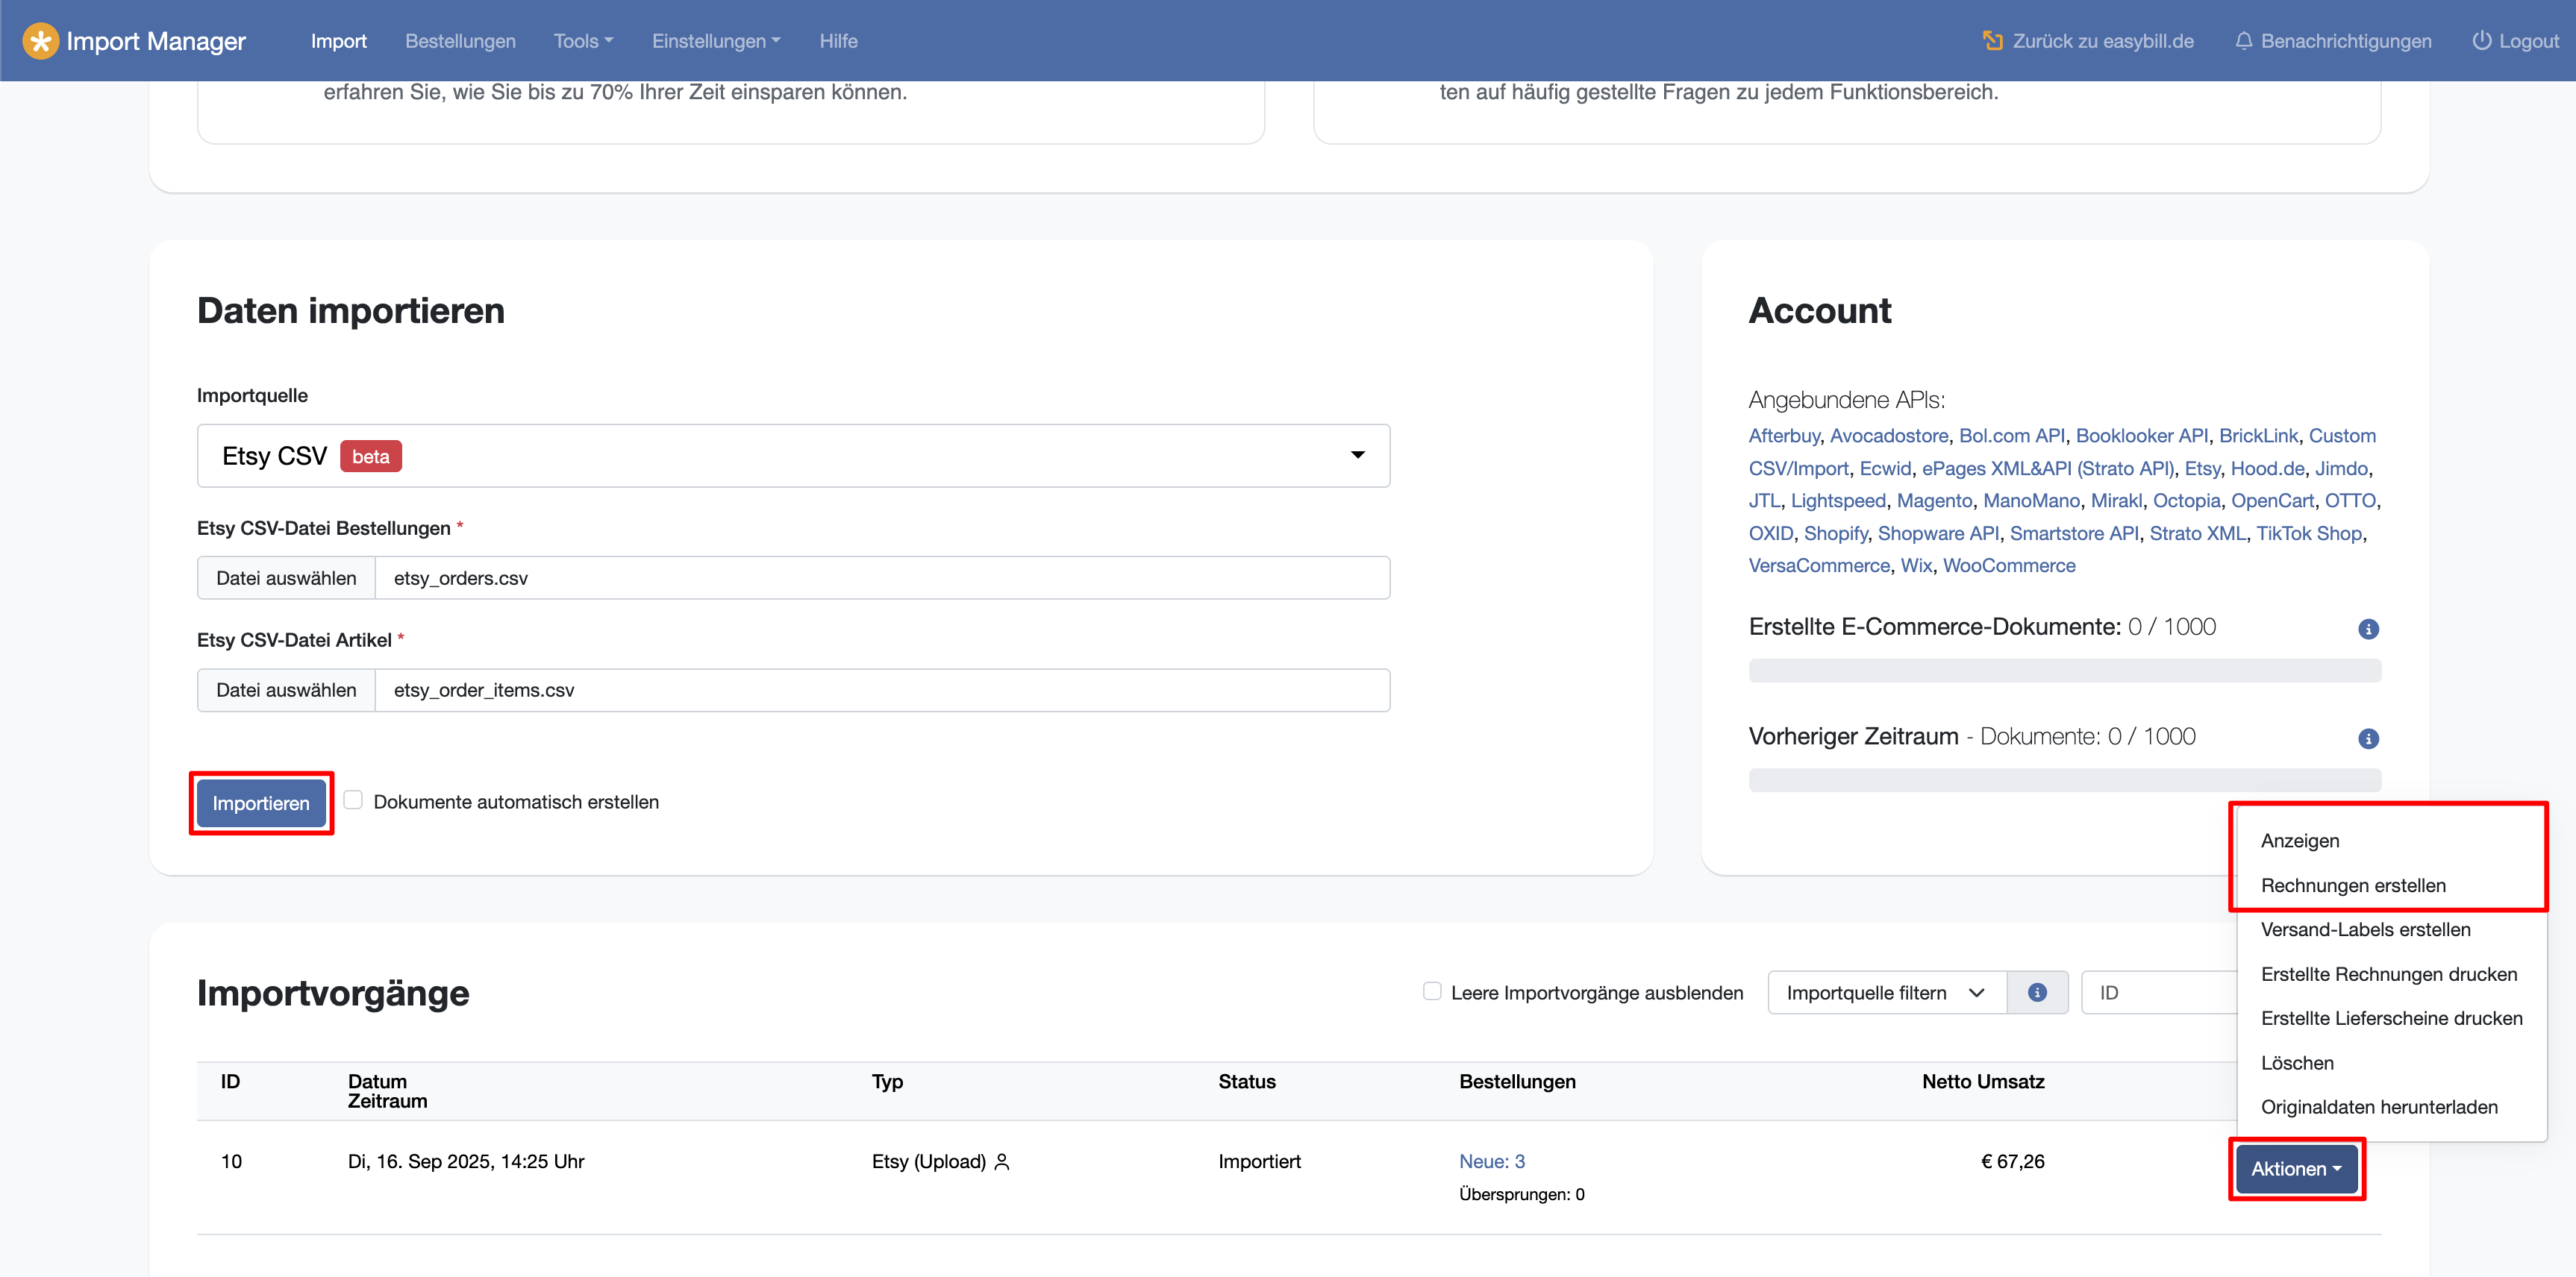This screenshot has width=2576, height=1277.
Task: Choose Originaldaten herunterladen menu entry
Action: [x=2378, y=1107]
